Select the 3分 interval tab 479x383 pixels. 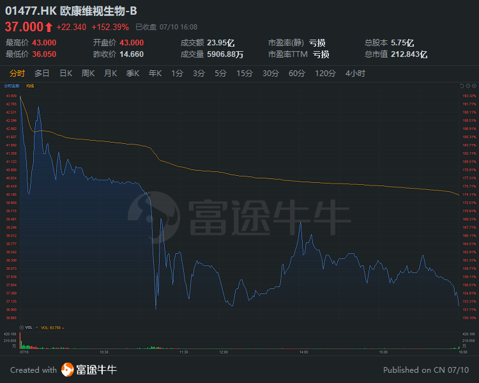coord(199,74)
